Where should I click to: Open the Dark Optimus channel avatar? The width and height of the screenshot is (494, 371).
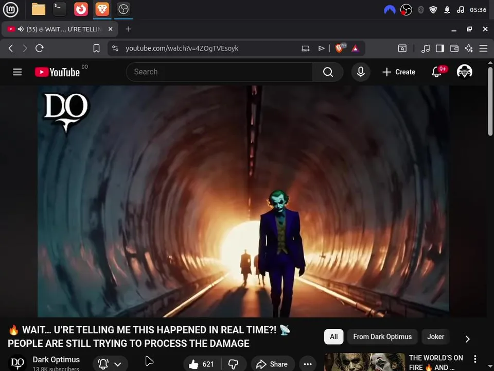click(x=17, y=363)
